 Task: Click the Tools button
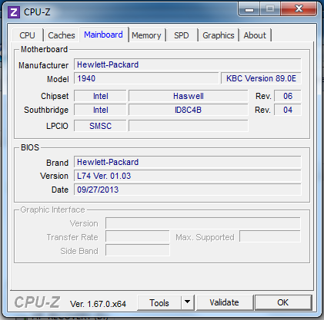pyautogui.click(x=159, y=302)
